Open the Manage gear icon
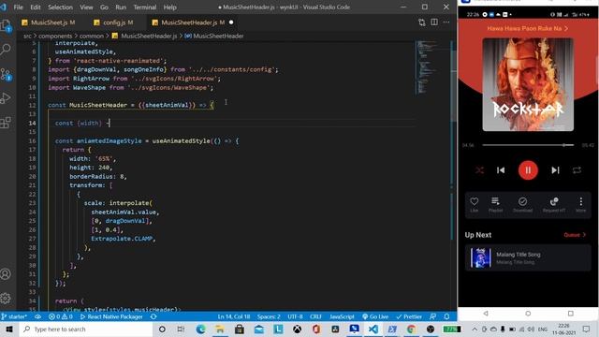Image resolution: width=599 pixels, height=337 pixels. [6, 298]
